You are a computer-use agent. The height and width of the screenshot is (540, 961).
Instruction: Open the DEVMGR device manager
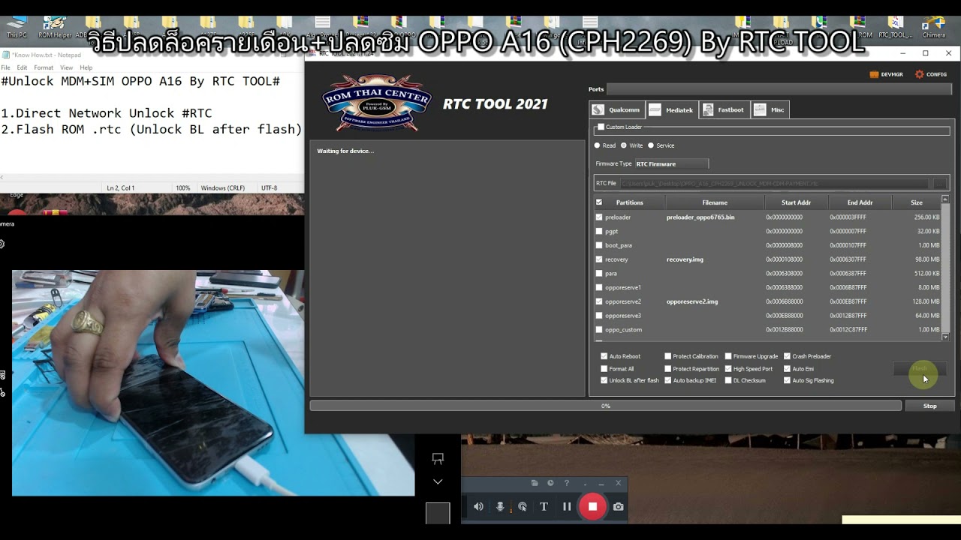[887, 74]
